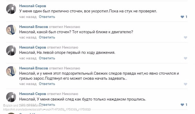Click 'час назад' timestamp on the first comment
Viewport: 195px width, 114px height.
point(28,17)
